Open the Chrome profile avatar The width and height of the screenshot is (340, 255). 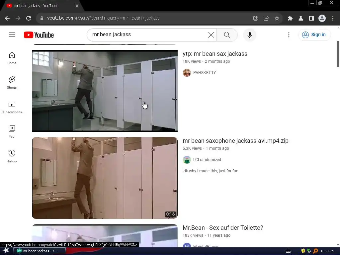(322, 18)
